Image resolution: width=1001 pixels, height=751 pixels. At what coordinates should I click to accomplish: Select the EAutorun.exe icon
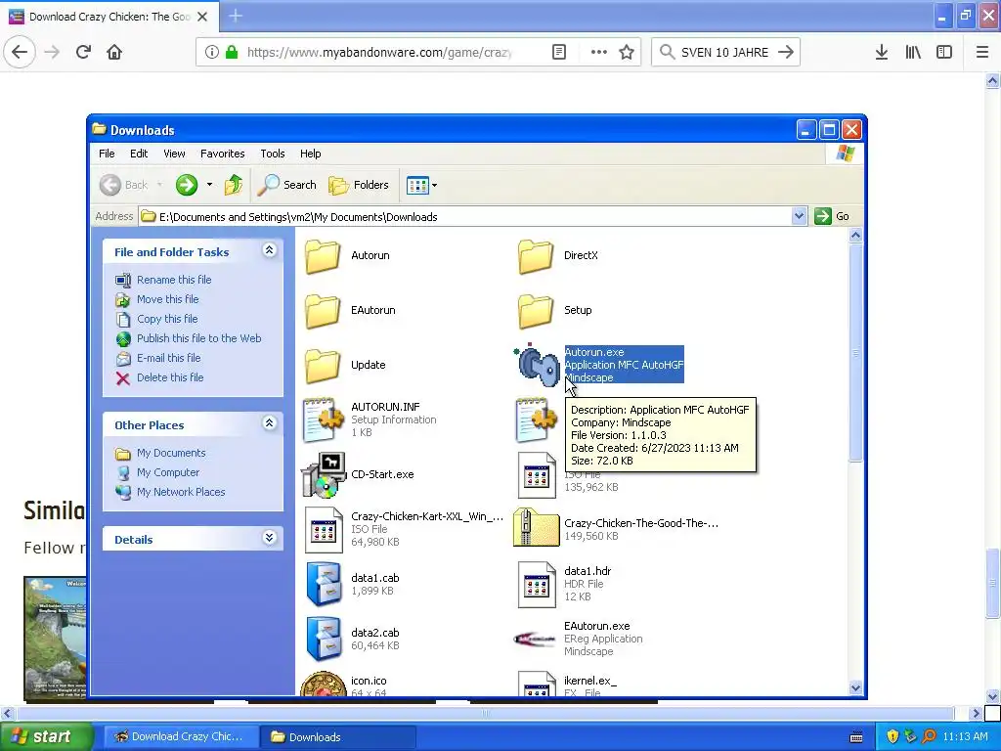(535, 639)
